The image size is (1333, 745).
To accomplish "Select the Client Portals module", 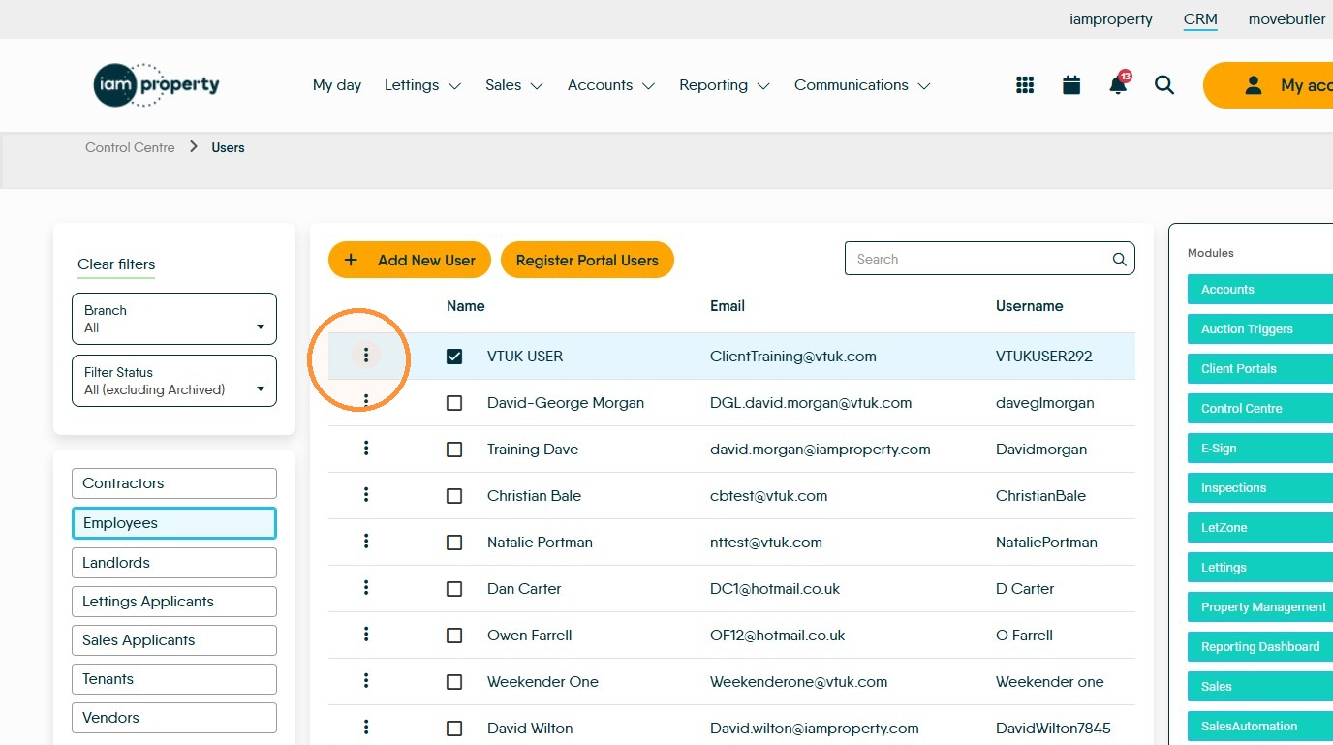I will coord(1260,369).
